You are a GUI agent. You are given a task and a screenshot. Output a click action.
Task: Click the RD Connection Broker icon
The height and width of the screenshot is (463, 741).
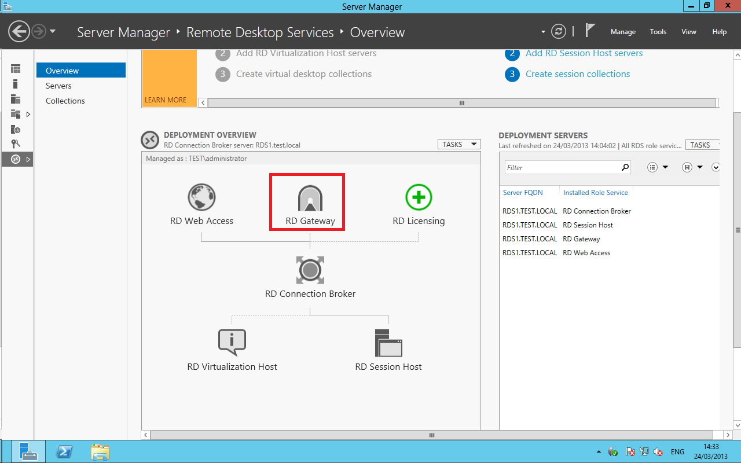[x=310, y=270]
